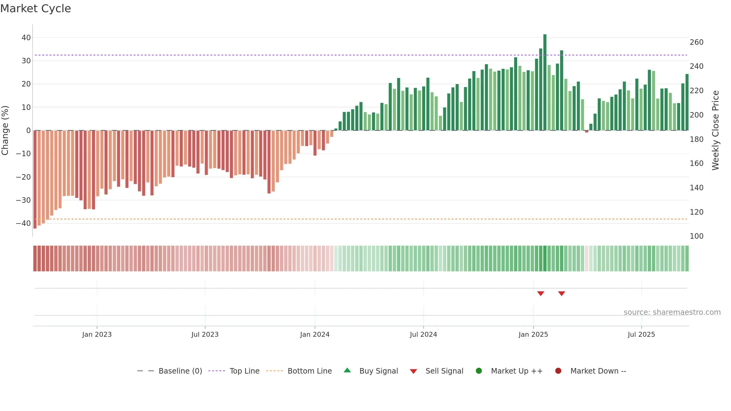
Task: Click the Market Down -- legend label
Action: point(598,371)
